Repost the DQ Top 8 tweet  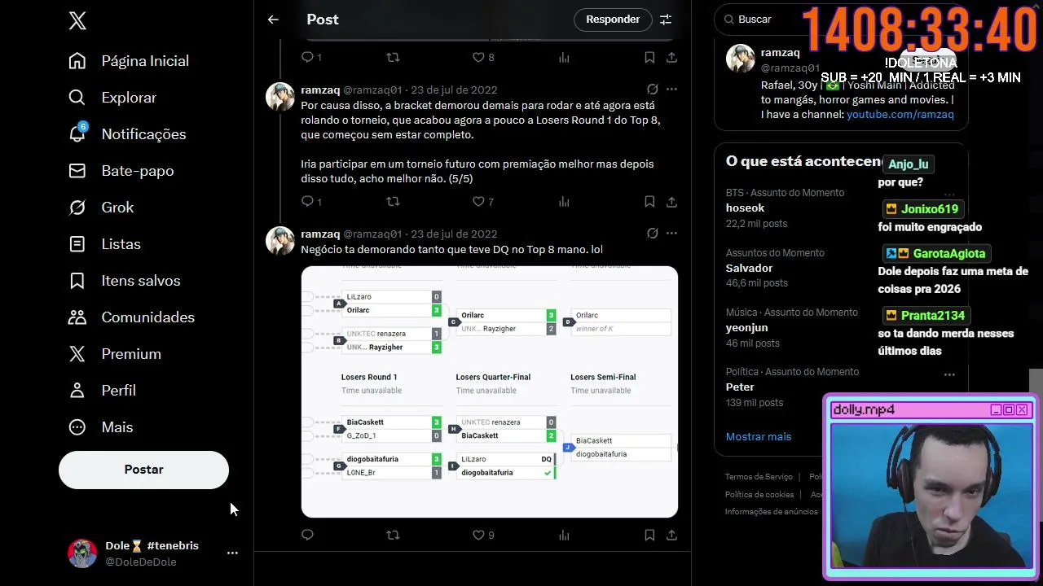pos(393,536)
